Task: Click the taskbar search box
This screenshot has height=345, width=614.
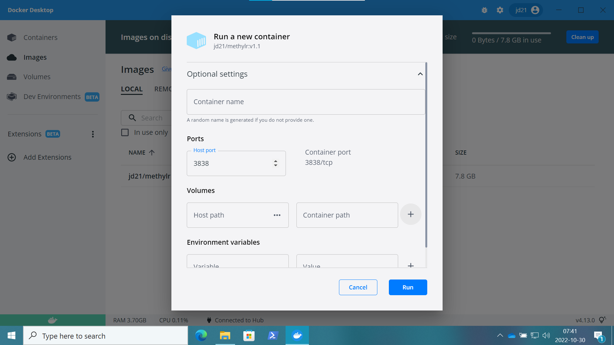Action: (106, 335)
